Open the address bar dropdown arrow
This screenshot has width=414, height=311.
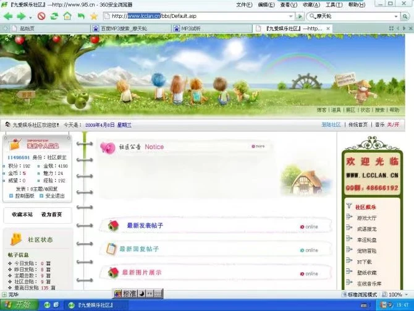tap(290, 16)
